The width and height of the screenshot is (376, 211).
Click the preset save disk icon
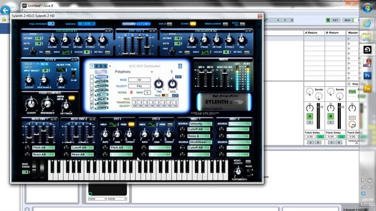(x=180, y=66)
